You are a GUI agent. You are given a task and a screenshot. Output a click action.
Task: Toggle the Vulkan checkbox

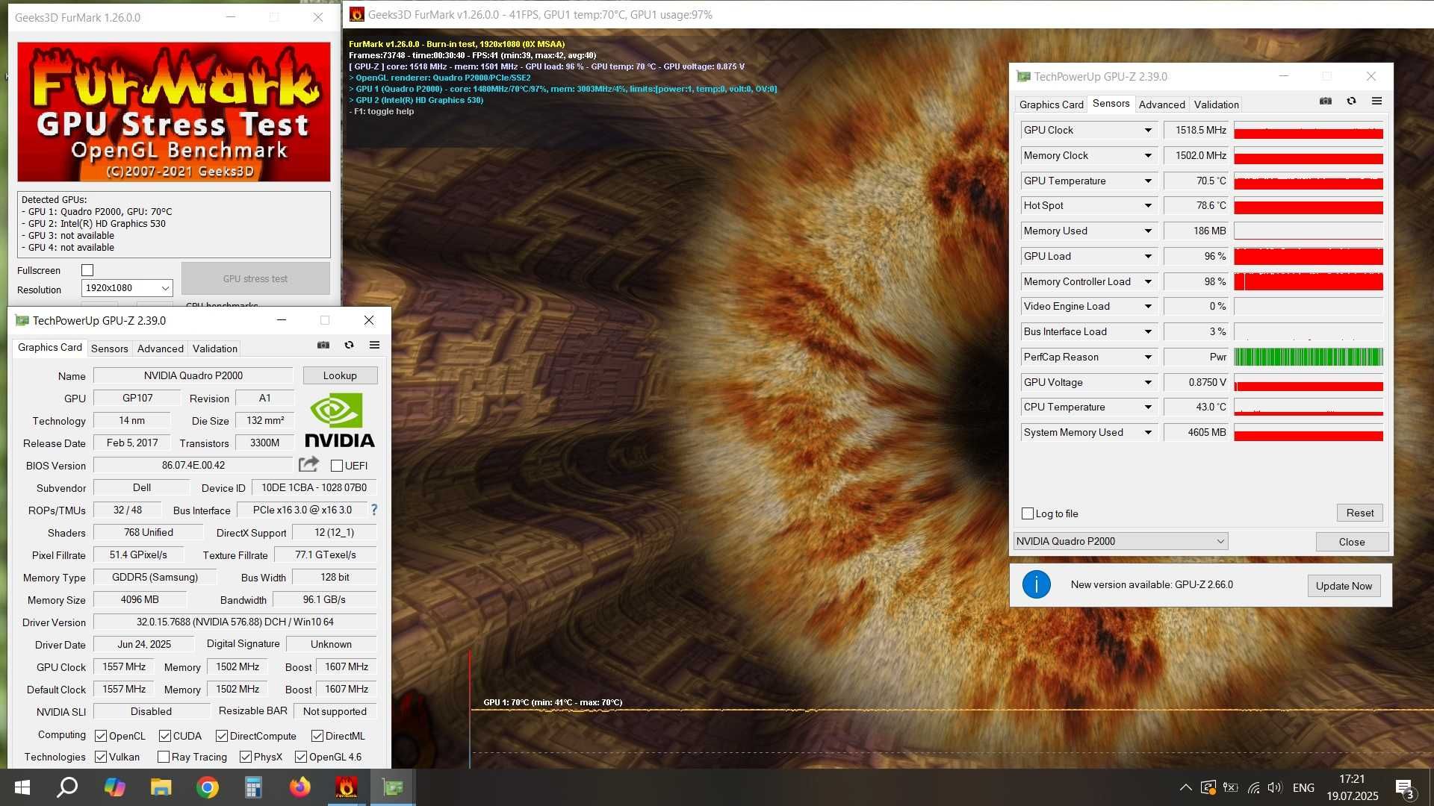pos(101,757)
